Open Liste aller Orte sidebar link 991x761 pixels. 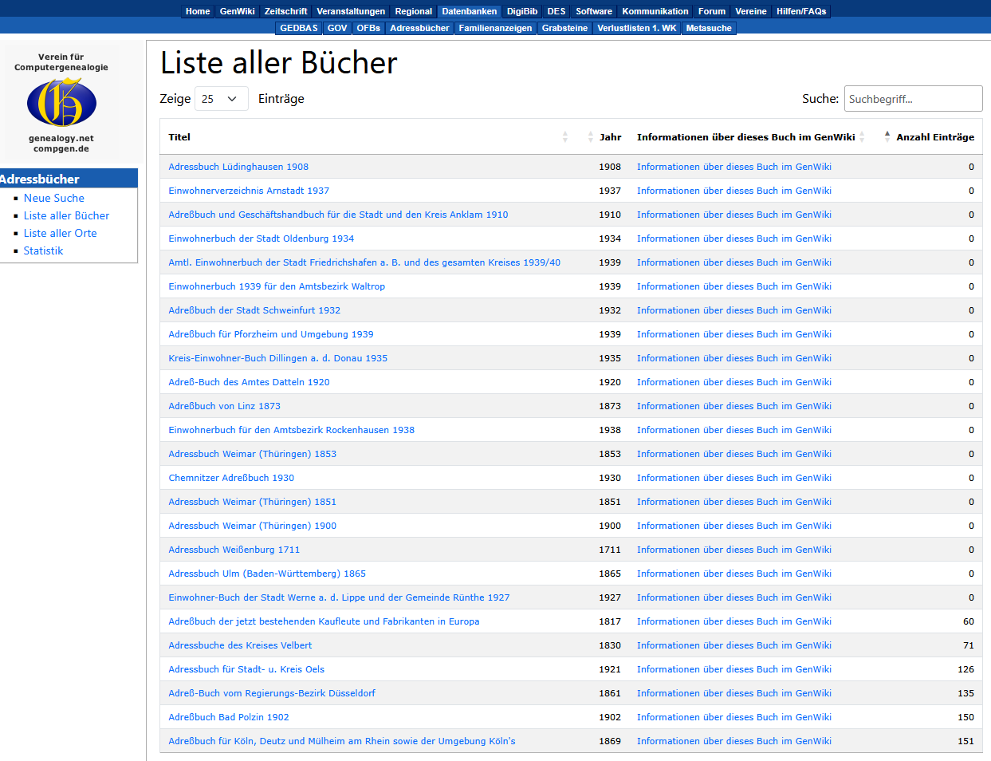coord(60,233)
